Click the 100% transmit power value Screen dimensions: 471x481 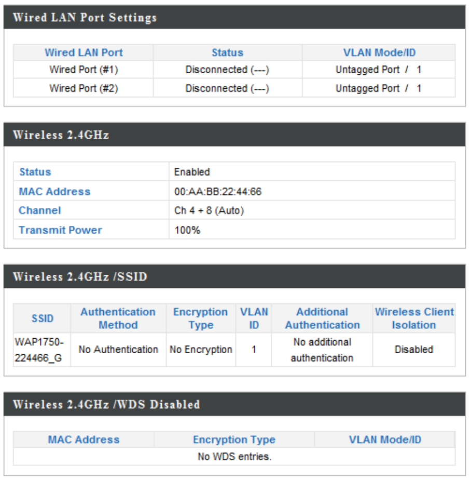pos(187,230)
